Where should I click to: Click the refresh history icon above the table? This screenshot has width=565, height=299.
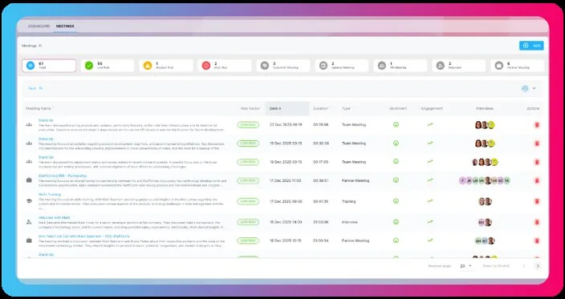point(525,88)
